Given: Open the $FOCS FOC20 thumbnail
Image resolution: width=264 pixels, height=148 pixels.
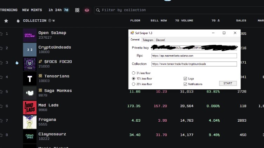Looking at the screenshot, I should pyautogui.click(x=30, y=64).
